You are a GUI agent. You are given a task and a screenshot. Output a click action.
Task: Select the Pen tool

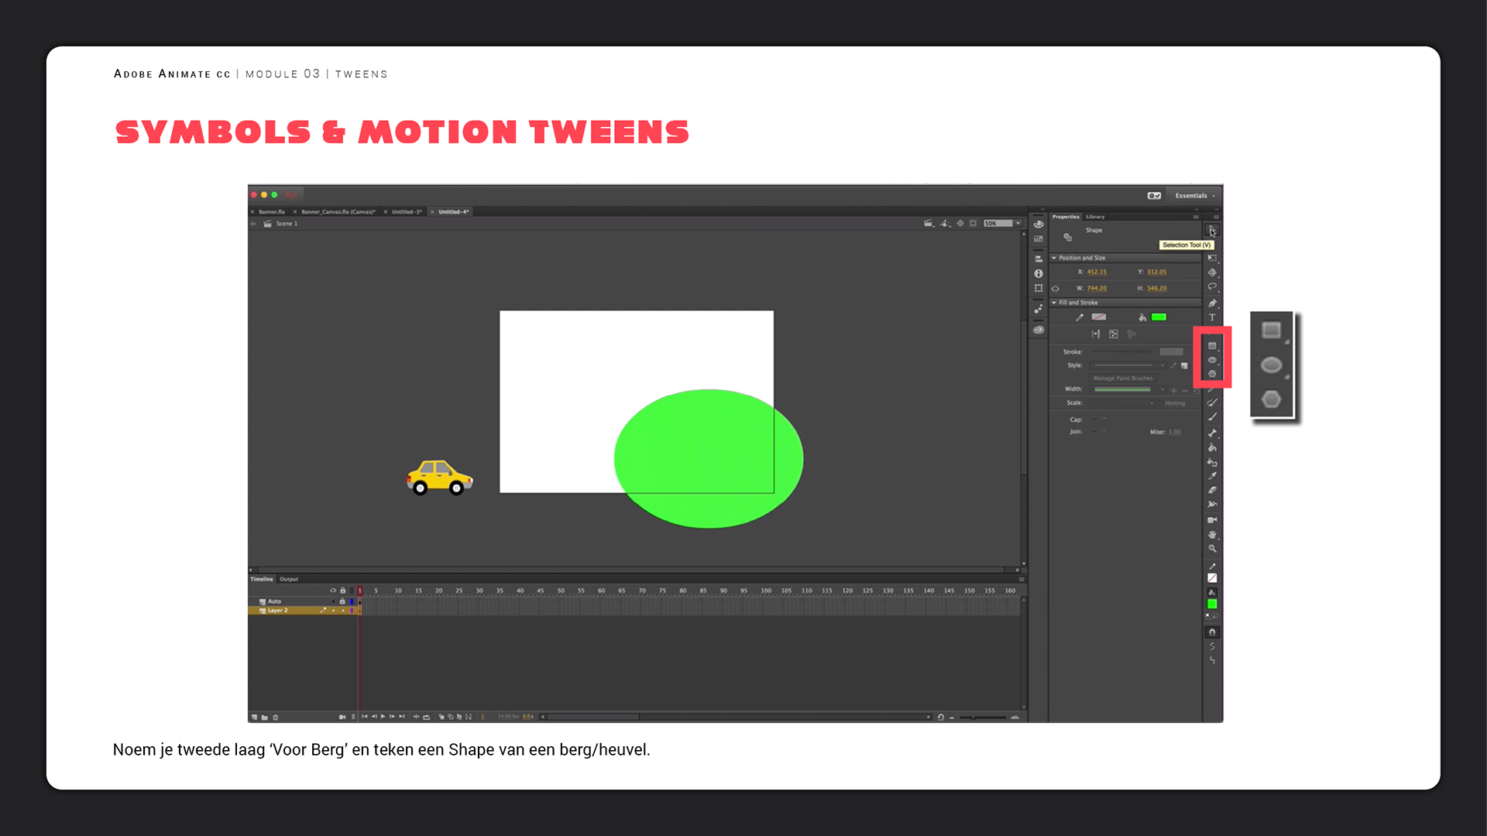click(1212, 303)
